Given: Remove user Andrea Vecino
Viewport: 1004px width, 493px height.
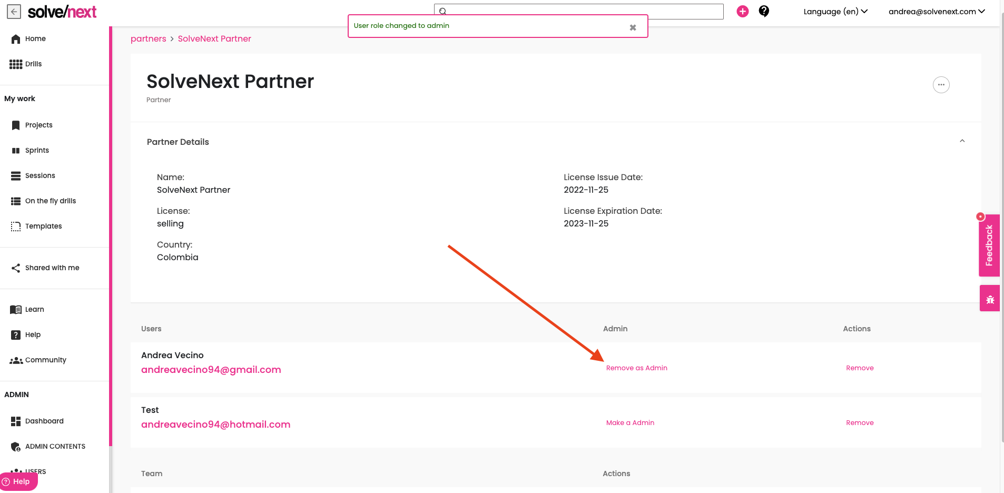Looking at the screenshot, I should pos(860,368).
